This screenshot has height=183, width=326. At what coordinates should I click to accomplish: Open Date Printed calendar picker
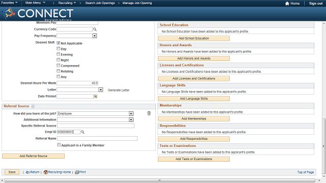point(95,96)
